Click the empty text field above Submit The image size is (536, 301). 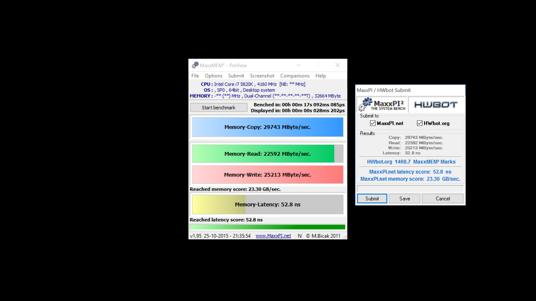coord(410,189)
